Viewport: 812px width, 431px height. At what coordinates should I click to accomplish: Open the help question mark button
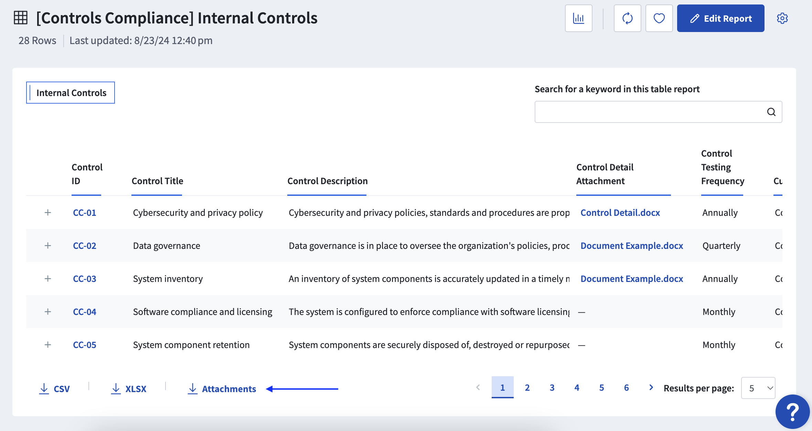792,412
